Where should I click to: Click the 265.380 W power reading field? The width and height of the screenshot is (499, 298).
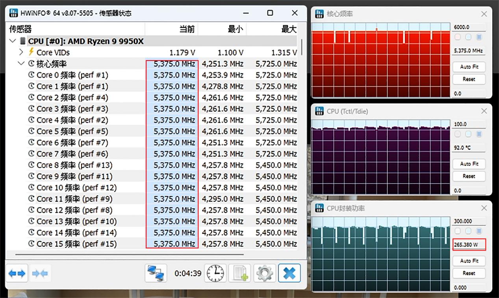pyautogui.click(x=468, y=244)
